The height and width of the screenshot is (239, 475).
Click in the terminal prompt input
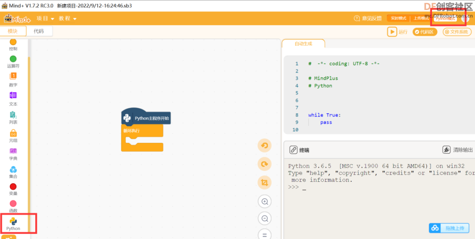[x=304, y=187]
